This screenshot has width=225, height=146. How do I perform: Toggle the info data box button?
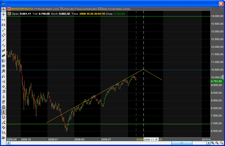click(4, 112)
